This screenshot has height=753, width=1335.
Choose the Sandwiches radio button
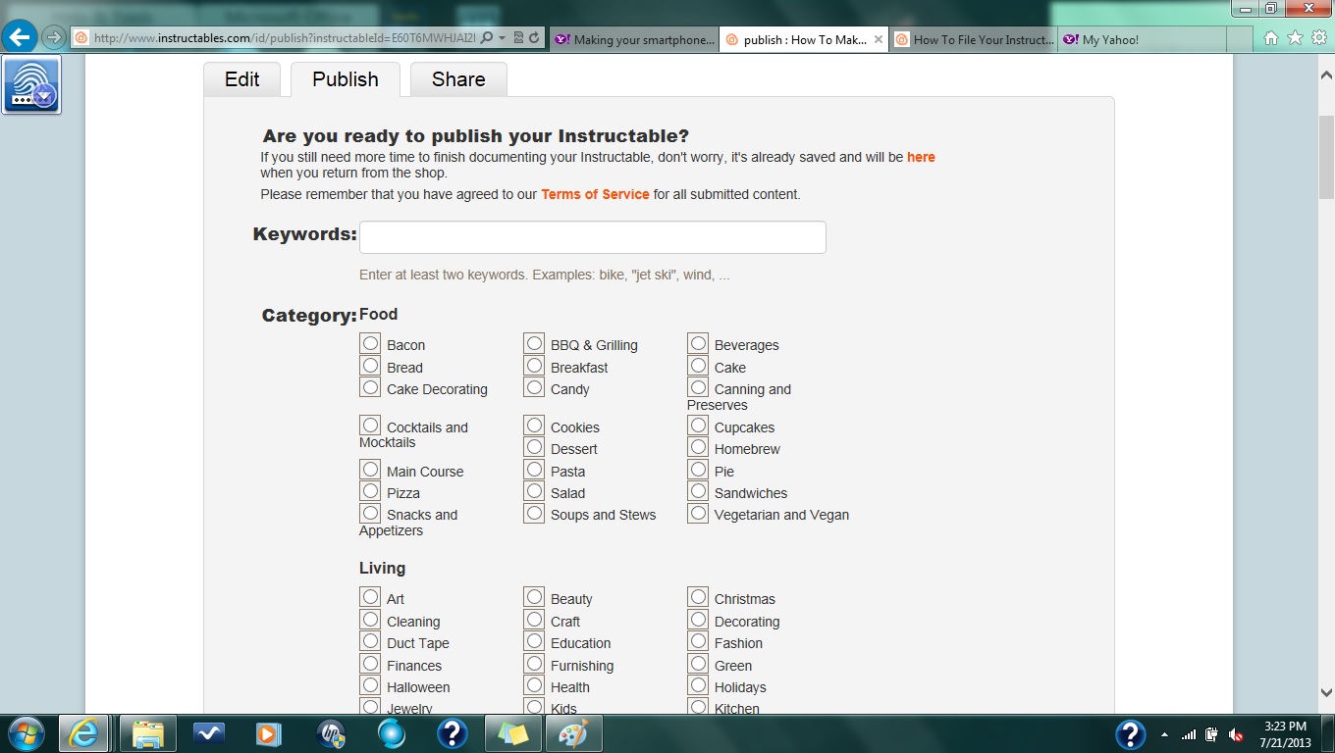[698, 491]
